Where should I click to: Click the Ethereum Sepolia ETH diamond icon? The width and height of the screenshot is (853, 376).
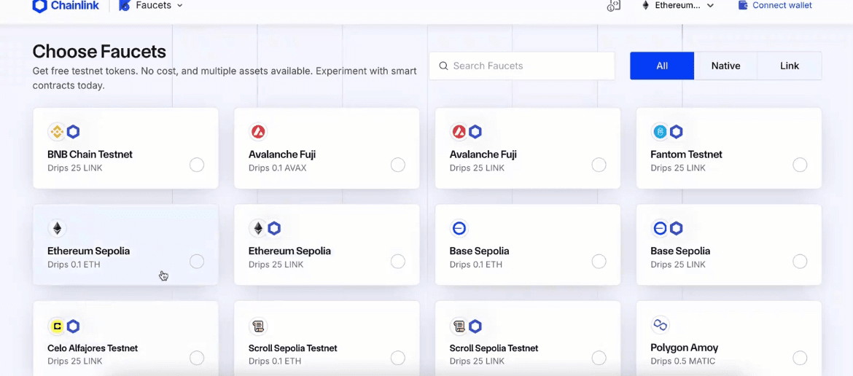(57, 229)
